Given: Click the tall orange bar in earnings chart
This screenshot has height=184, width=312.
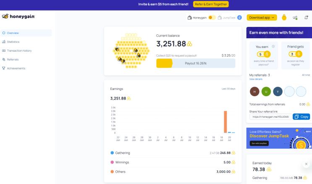Looking at the screenshot, I should 225,122.
